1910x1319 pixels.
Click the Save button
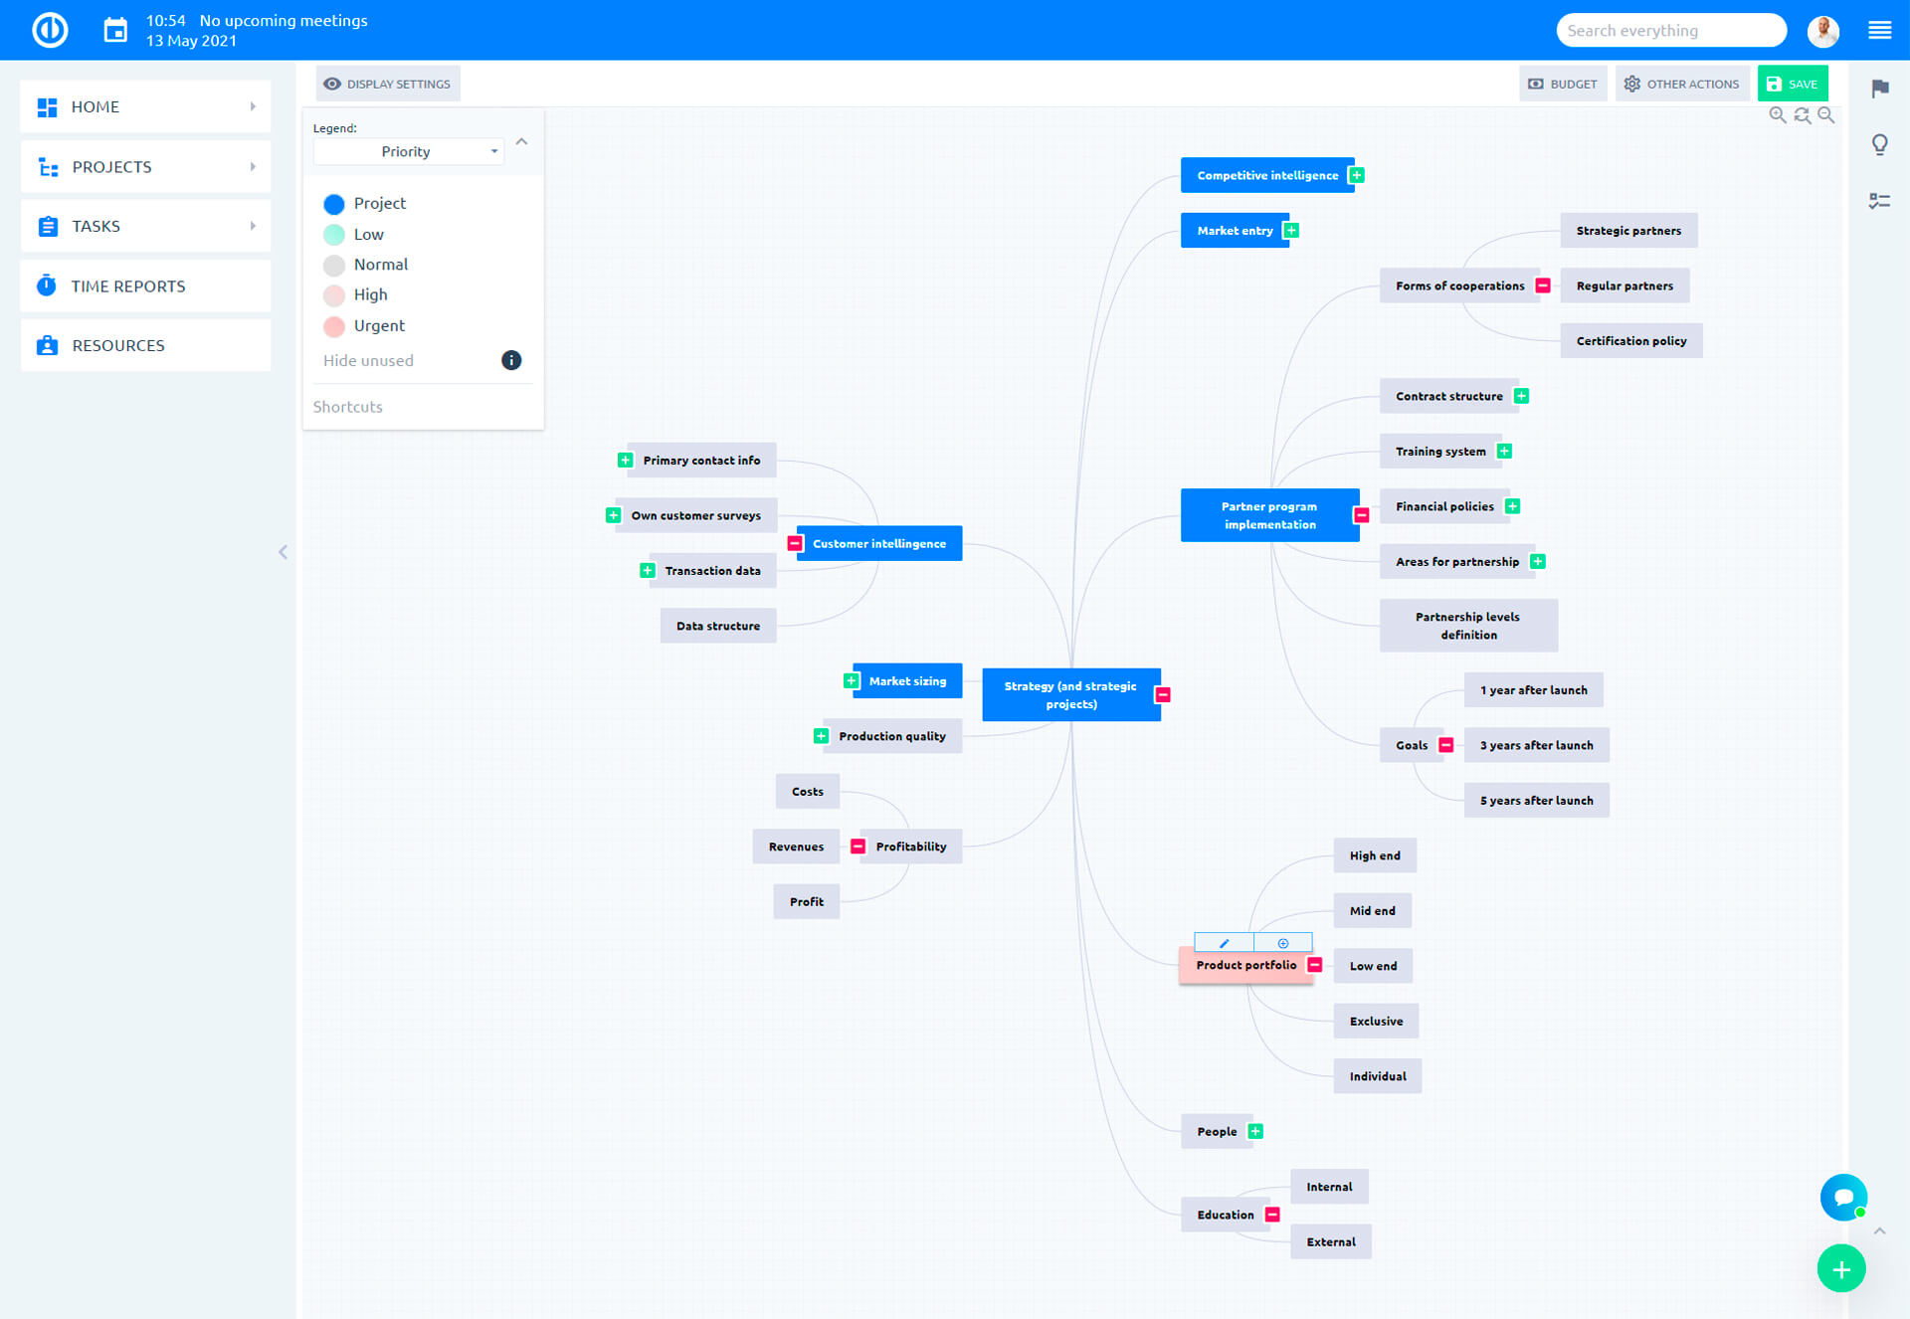(x=1792, y=84)
